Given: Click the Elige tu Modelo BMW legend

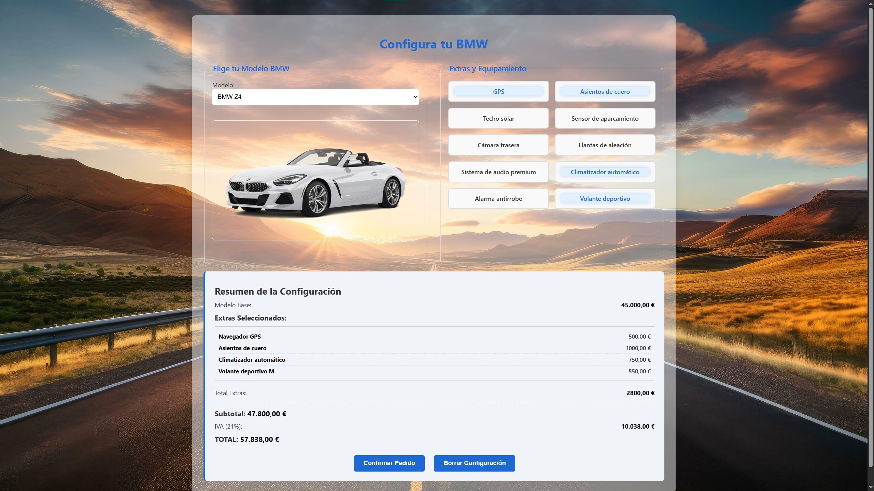Looking at the screenshot, I should 251,69.
